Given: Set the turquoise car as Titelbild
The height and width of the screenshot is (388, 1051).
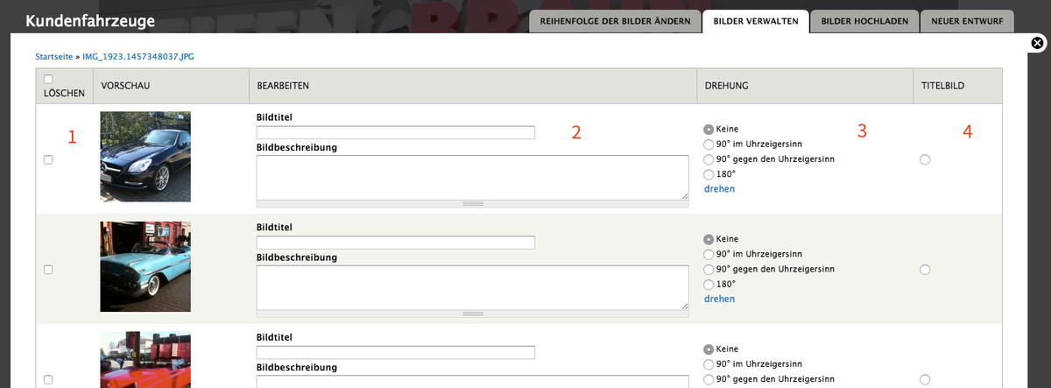Looking at the screenshot, I should pyautogui.click(x=925, y=270).
